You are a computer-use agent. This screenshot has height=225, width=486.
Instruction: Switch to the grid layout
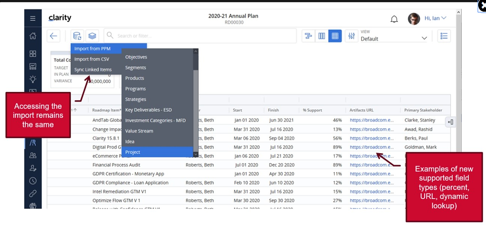[x=335, y=36]
